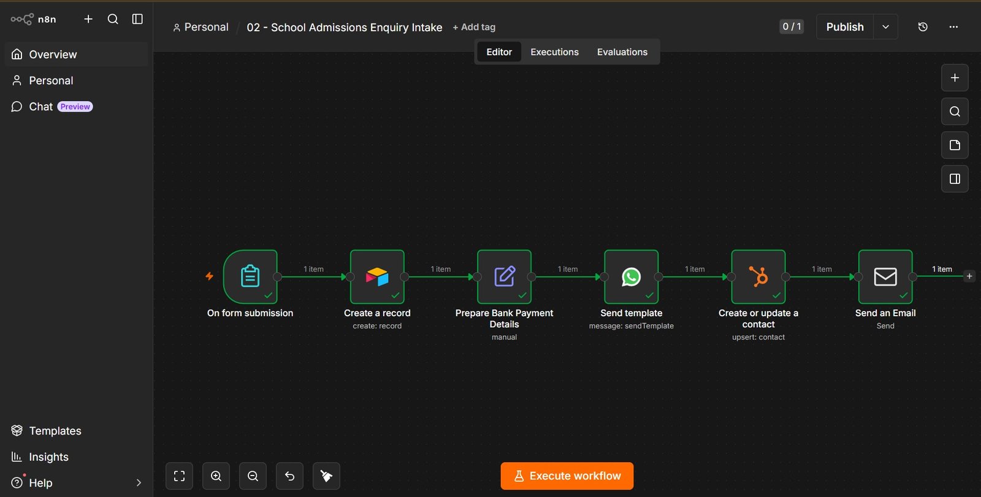Collapse the sidebar with the panel icon

point(137,19)
